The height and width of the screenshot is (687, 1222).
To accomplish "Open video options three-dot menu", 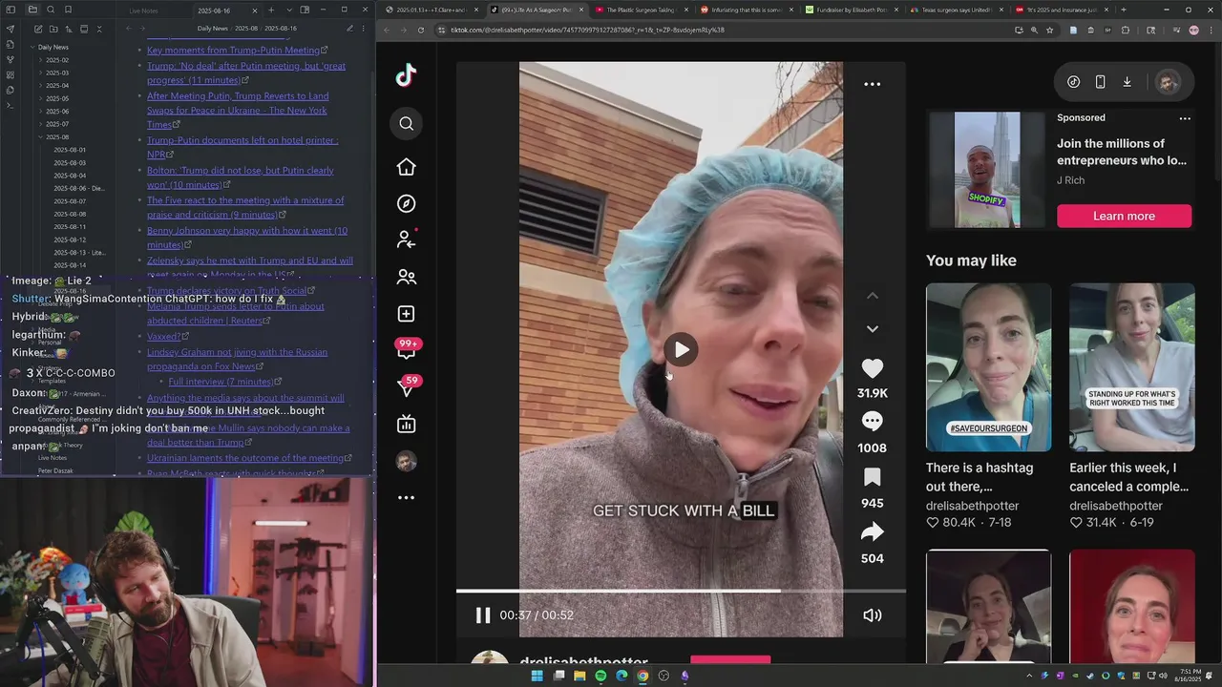I will pos(872,84).
